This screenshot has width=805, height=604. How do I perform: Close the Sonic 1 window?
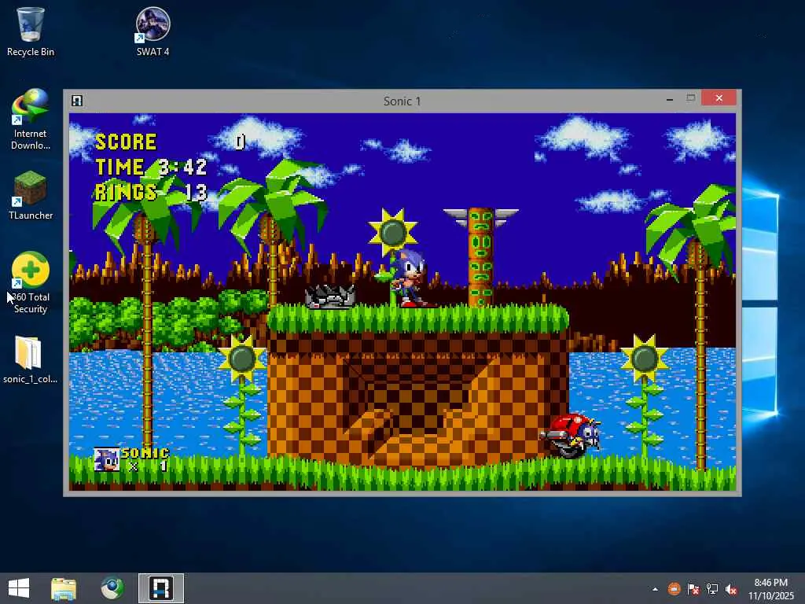(x=719, y=98)
